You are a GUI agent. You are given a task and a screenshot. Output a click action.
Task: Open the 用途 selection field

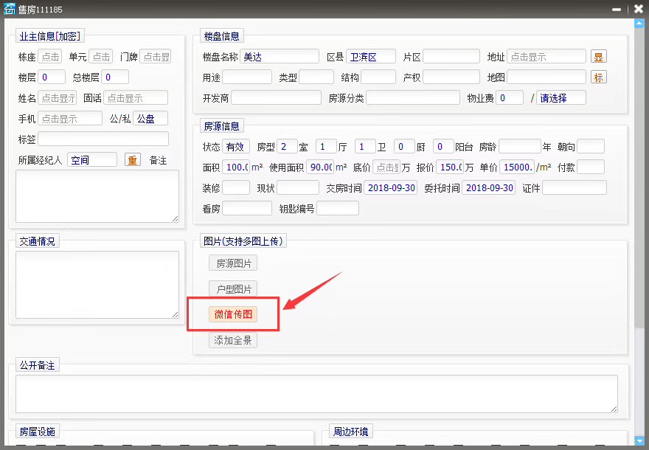[247, 77]
